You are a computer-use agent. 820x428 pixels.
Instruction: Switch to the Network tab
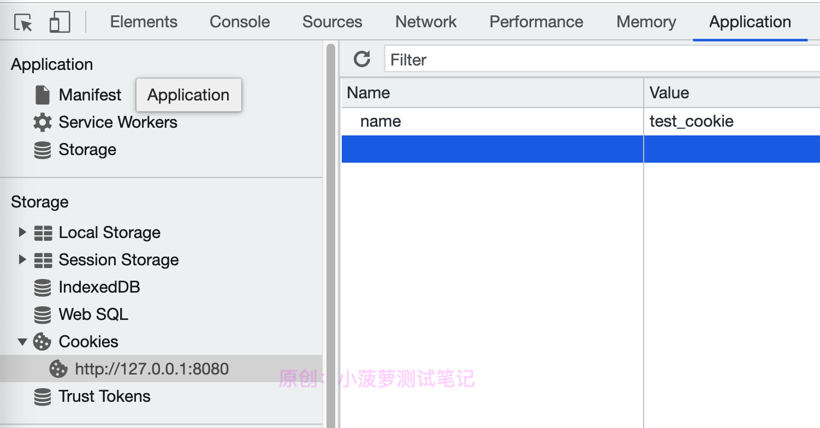coord(425,21)
